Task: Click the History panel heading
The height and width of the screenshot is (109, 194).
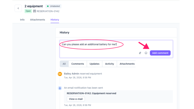Action: (x=65, y=32)
